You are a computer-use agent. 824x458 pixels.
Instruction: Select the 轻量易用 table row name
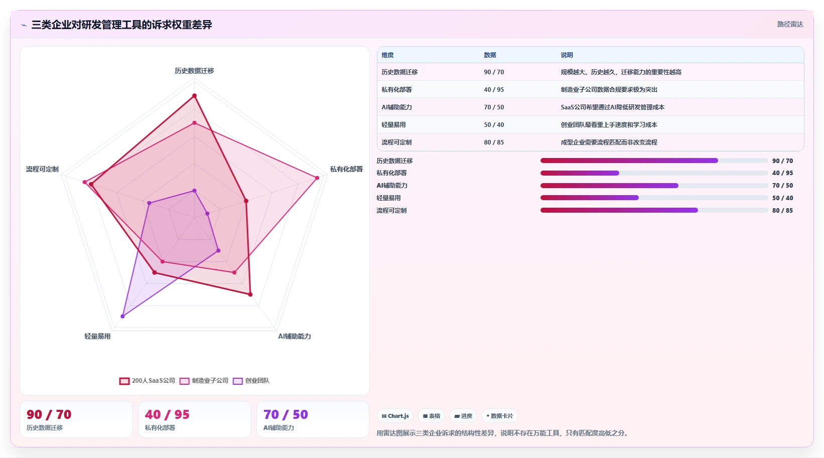pos(393,125)
